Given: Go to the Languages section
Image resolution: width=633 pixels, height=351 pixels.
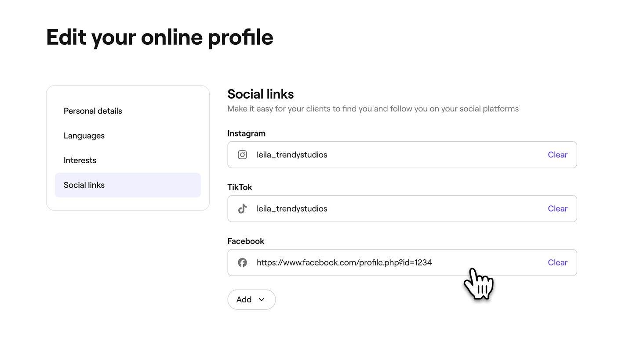Looking at the screenshot, I should click(84, 136).
